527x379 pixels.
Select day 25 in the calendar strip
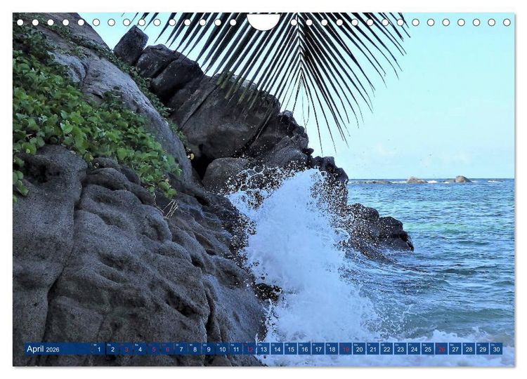click(428, 349)
